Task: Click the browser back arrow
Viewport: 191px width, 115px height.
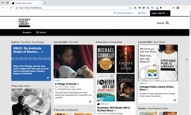Action: pos(3,8)
